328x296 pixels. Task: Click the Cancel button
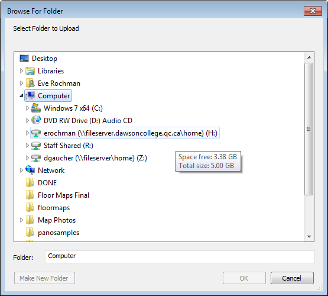[292, 278]
